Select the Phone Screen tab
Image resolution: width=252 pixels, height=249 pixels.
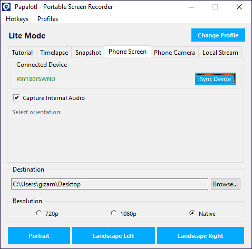pos(128,52)
